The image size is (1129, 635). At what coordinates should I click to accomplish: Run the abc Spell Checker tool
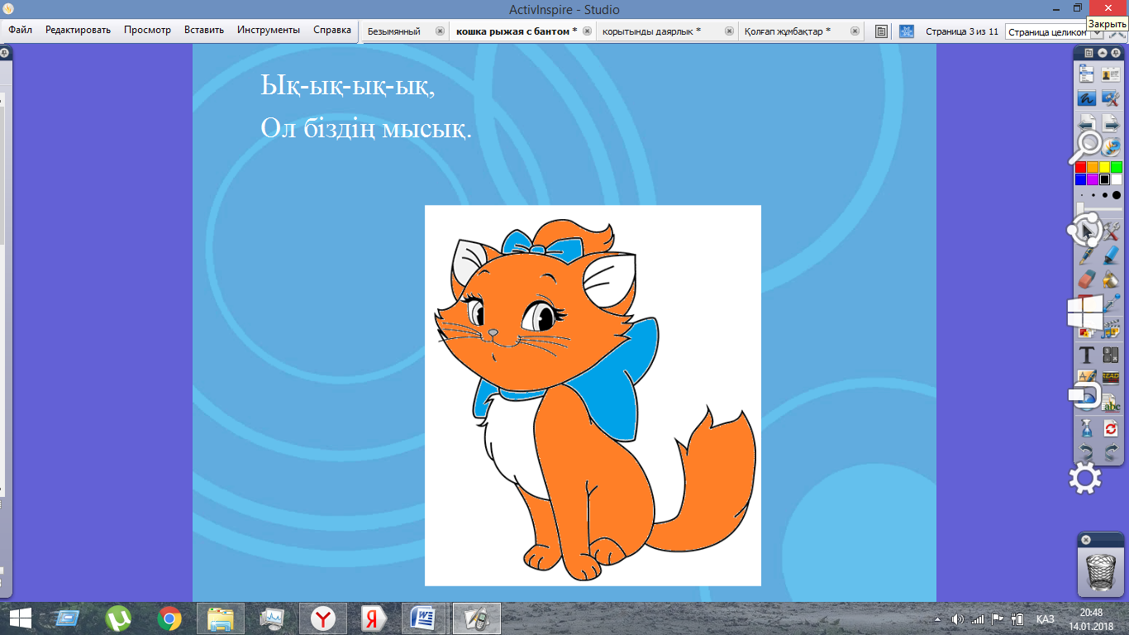pyautogui.click(x=1111, y=403)
